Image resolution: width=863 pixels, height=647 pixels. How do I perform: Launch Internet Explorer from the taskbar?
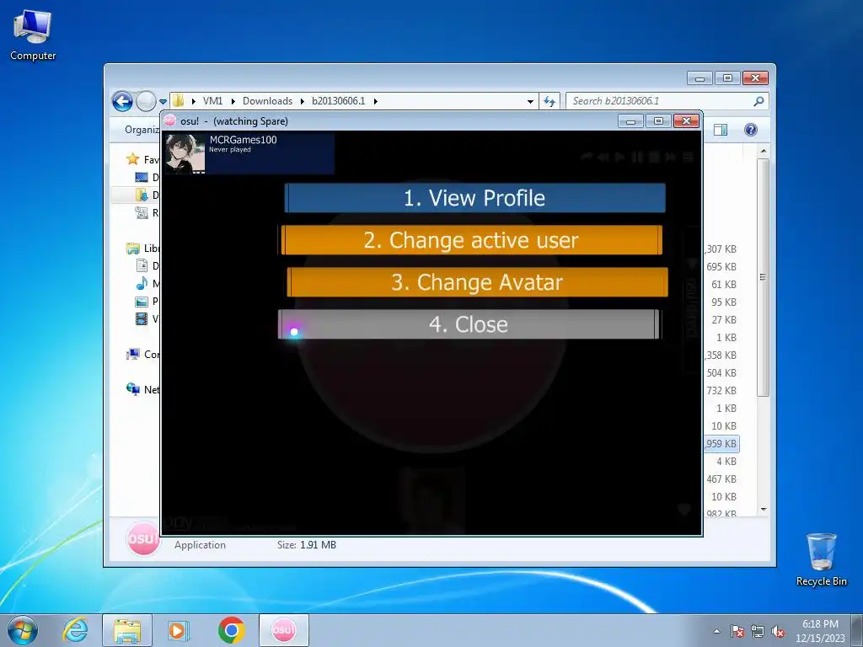click(x=75, y=630)
